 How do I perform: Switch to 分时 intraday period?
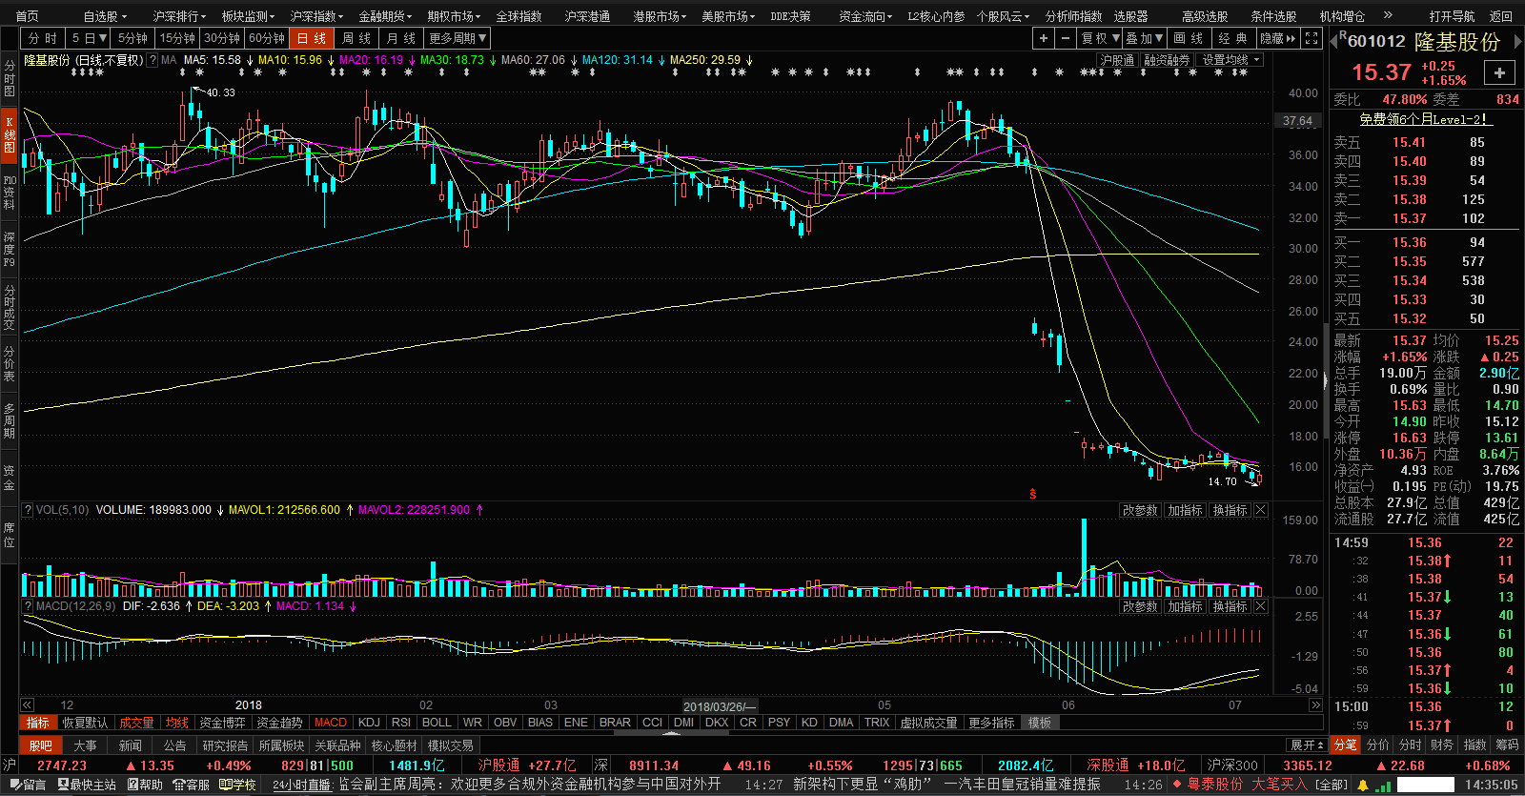coord(43,38)
